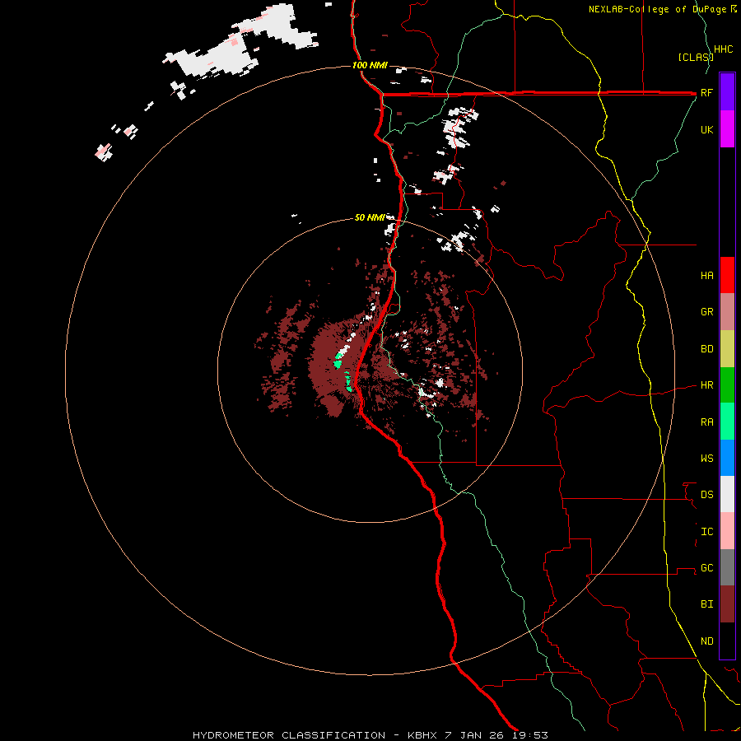Click the GC legend label
The height and width of the screenshot is (741, 741).
tap(706, 568)
